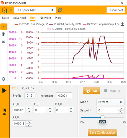
Task: Toggle FaultsSticky Faults legend entry
Action: (x=66, y=29)
